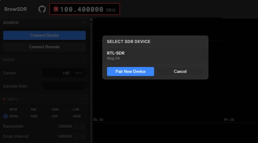This screenshot has height=143, width=258.
Task: Select the USB demodulation mode
Action: (53, 110)
